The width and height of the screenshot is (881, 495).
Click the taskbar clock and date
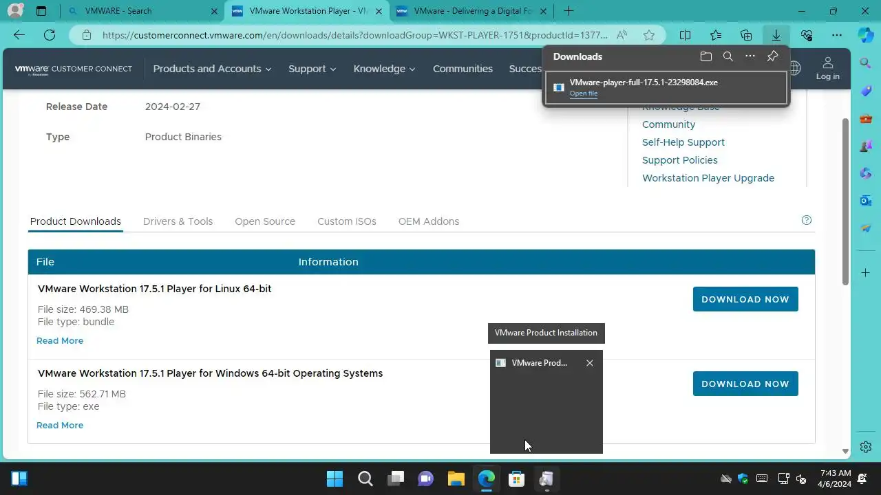point(836,478)
